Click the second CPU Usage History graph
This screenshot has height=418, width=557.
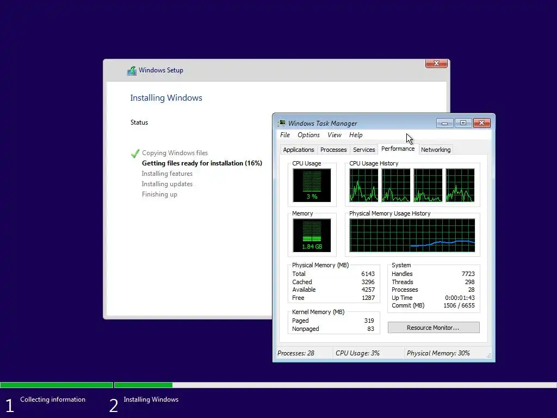pyautogui.click(x=396, y=185)
